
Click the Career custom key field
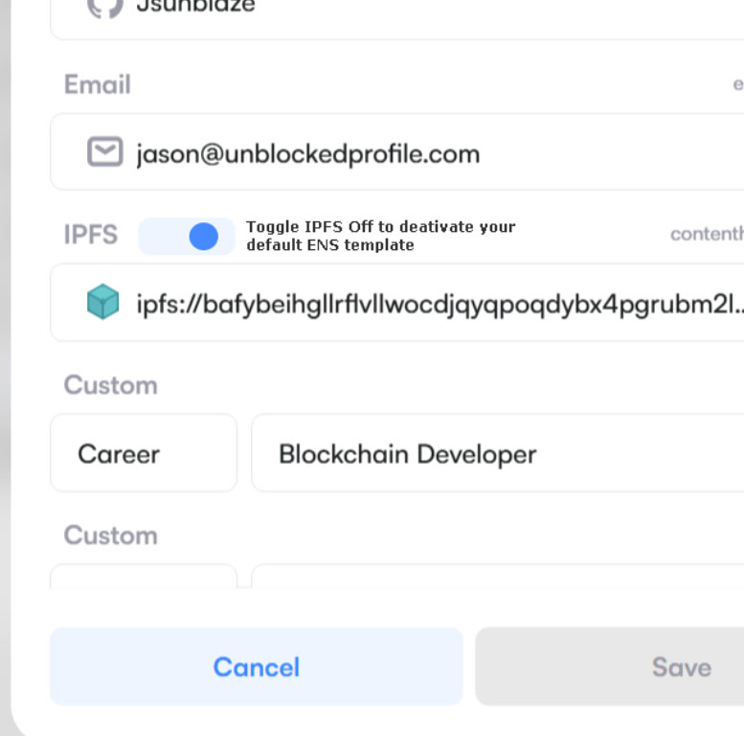click(144, 453)
